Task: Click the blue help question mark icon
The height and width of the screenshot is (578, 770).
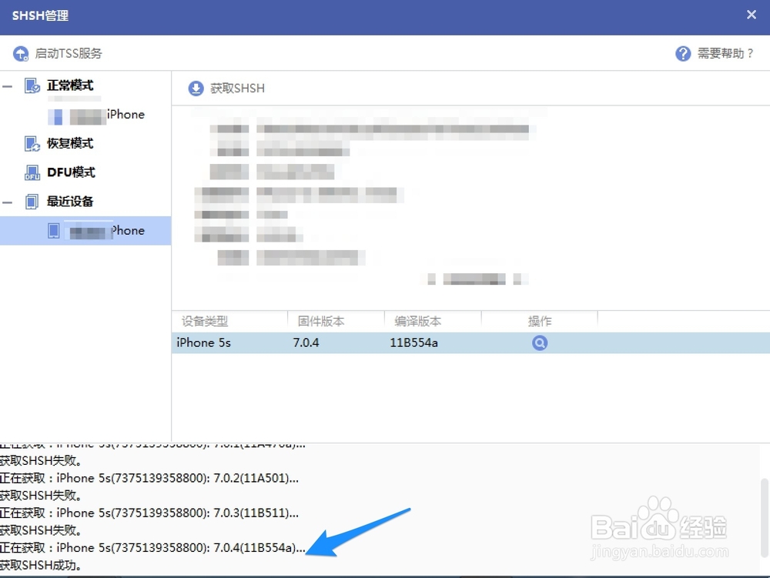Action: point(682,53)
